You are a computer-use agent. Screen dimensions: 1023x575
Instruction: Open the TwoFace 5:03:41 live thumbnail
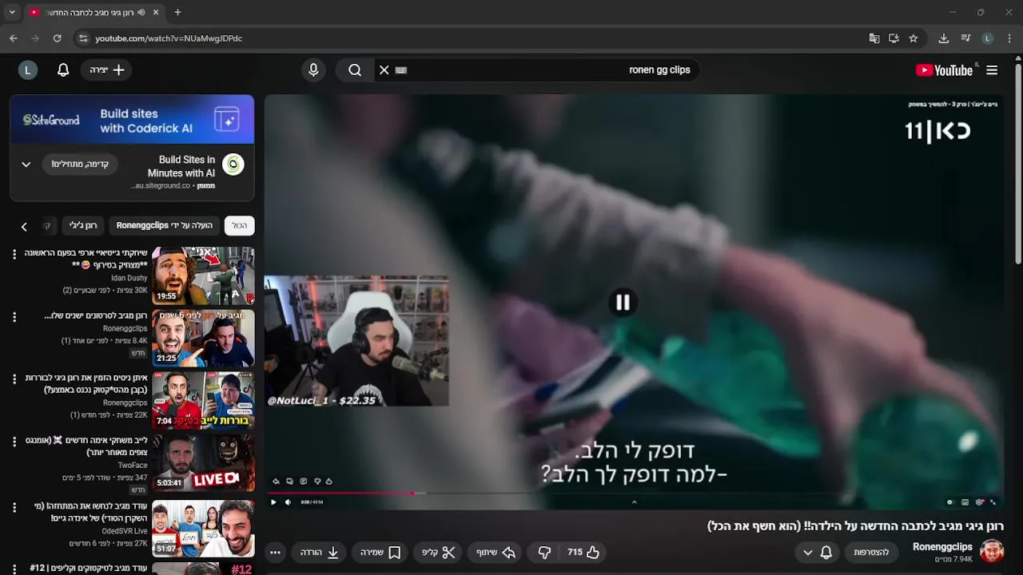(x=203, y=462)
